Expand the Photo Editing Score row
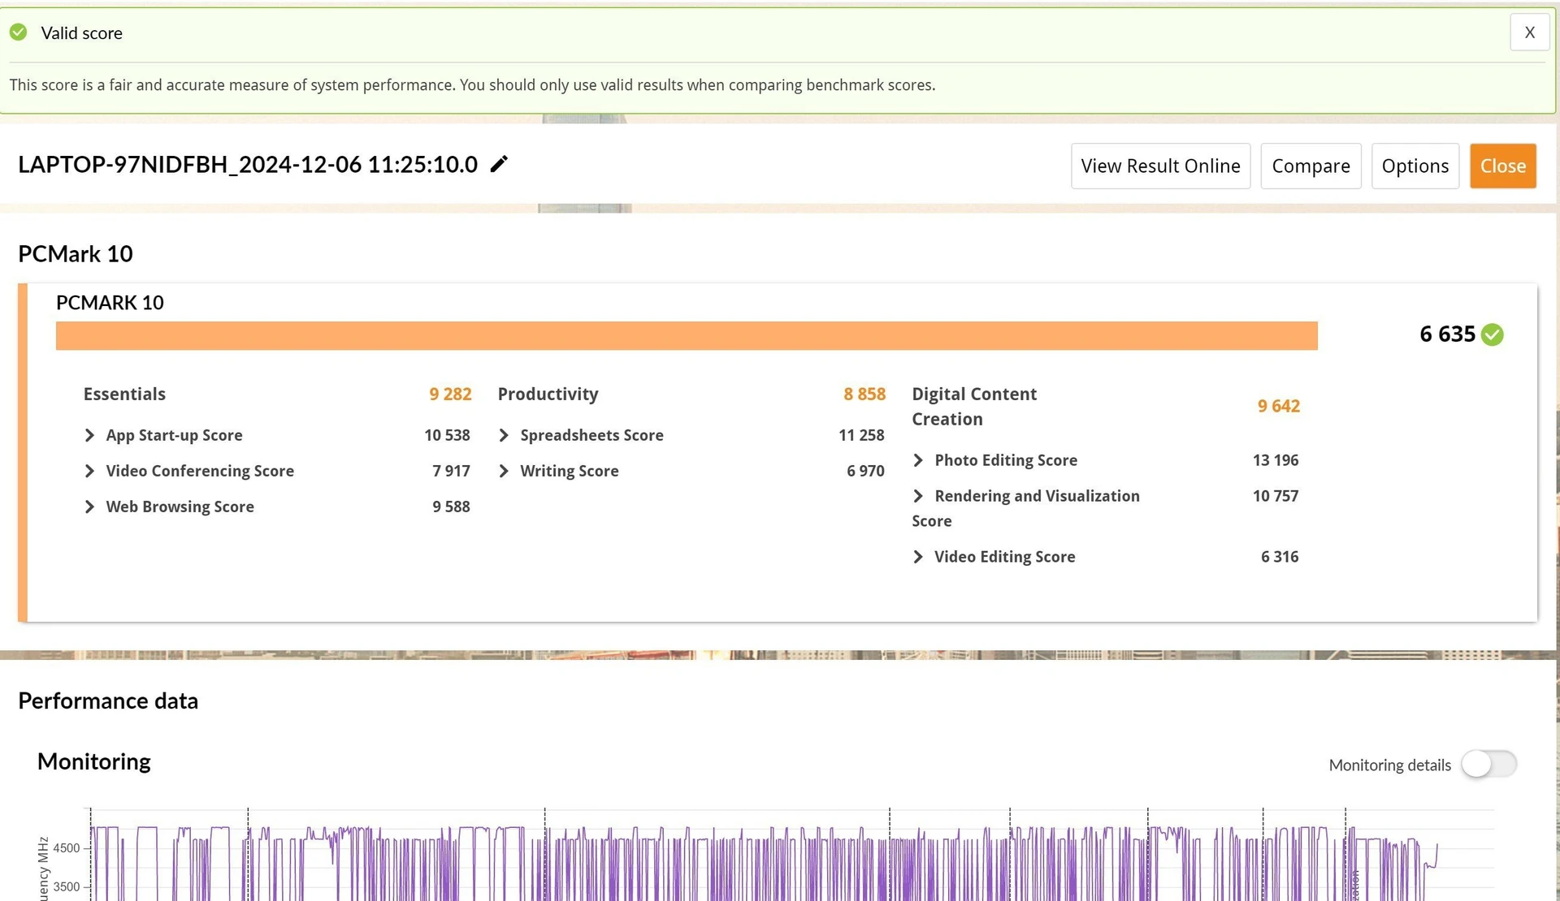This screenshot has height=901, width=1560. click(918, 460)
